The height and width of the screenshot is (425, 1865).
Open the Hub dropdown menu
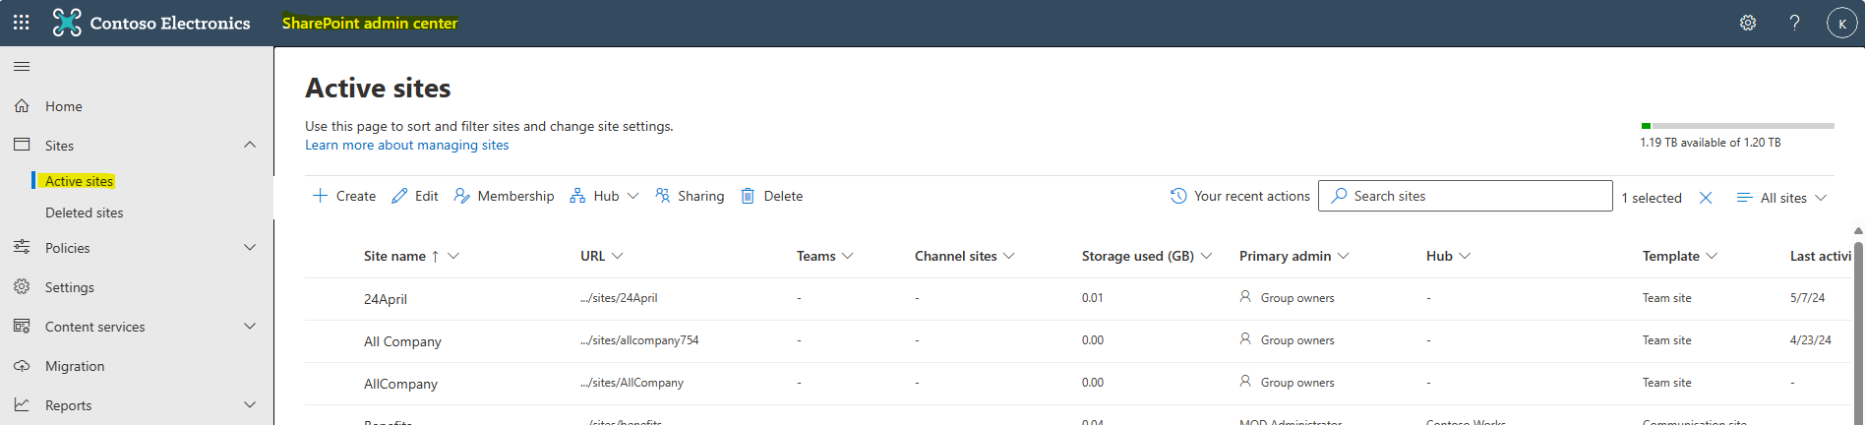(x=605, y=196)
